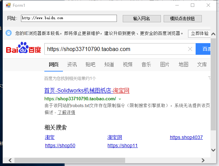Clear the Baidu search box with X
Viewport: 219px width, 166px height.
[190, 49]
